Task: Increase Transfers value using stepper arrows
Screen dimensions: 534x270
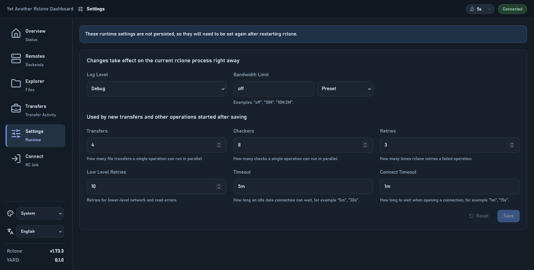Action: (219, 143)
